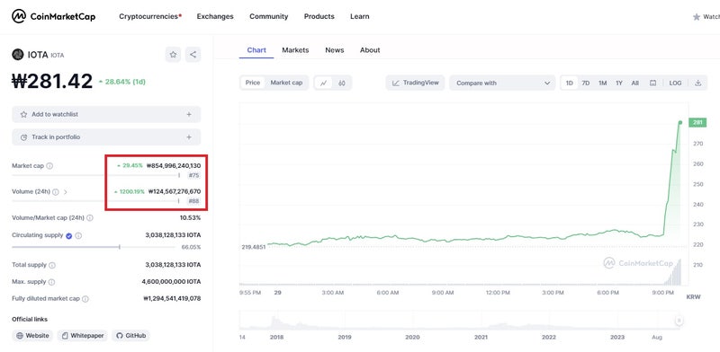This screenshot has width=720, height=352.
Task: Open the News tab
Action: coord(334,50)
